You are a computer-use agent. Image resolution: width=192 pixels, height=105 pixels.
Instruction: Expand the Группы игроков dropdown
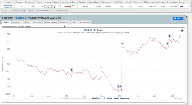click(61, 10)
